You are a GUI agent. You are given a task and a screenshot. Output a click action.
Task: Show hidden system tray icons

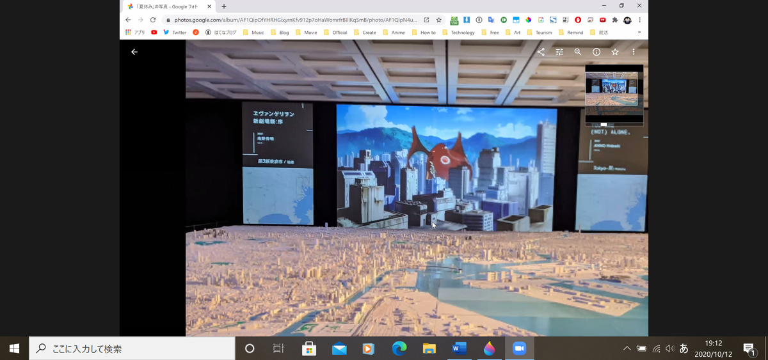pyautogui.click(x=627, y=348)
